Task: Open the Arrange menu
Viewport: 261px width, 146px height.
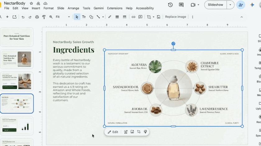Action: click(73, 8)
